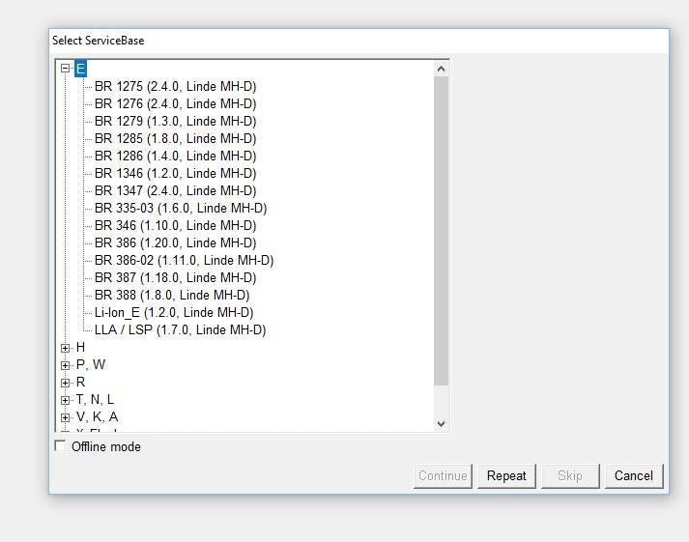Enable the Offline mode checkbox
The image size is (689, 542).
point(60,445)
